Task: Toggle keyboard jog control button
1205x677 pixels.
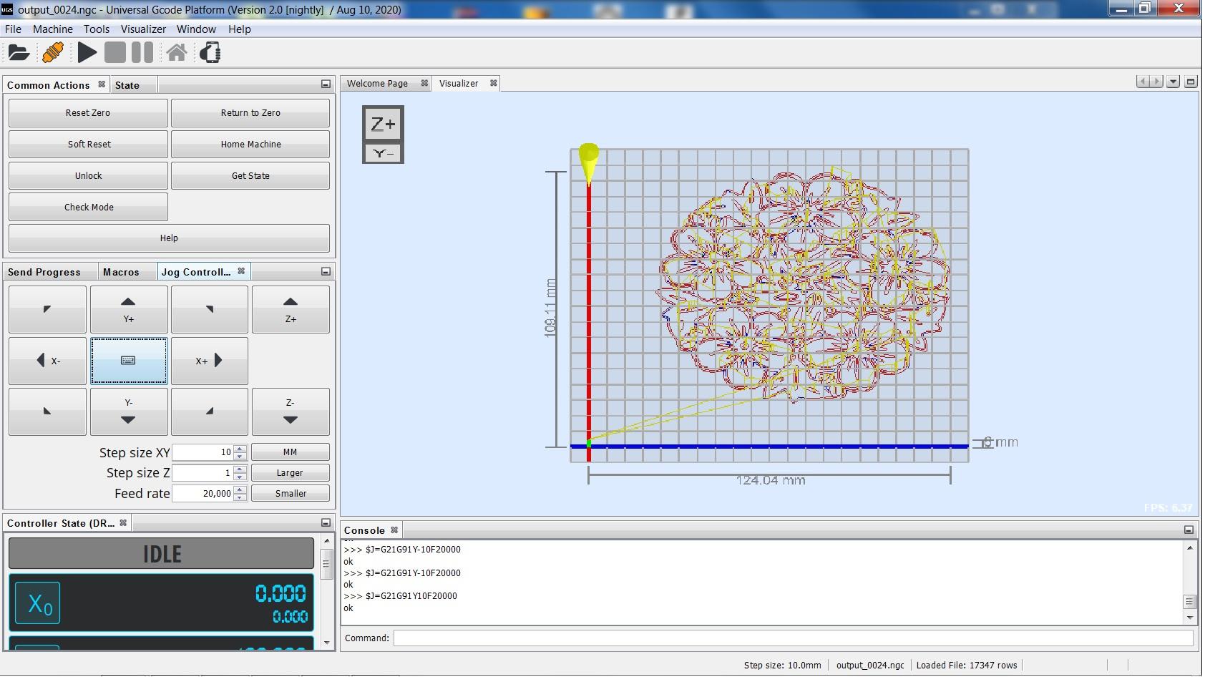Action: point(129,361)
